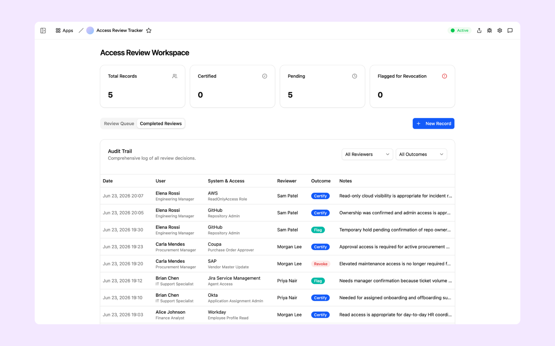Select date Jun 23, 2026 19:20
555x346 pixels.
[123, 264]
